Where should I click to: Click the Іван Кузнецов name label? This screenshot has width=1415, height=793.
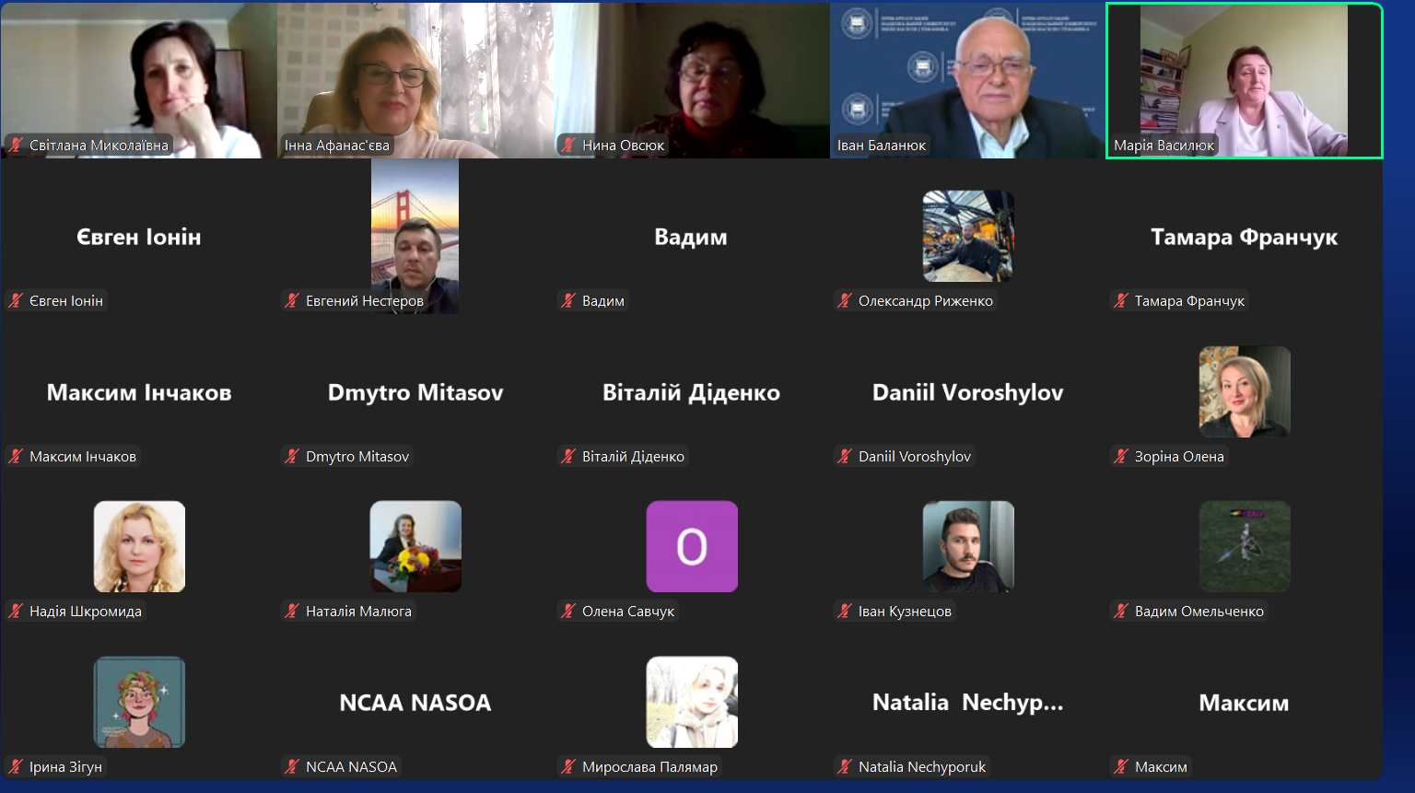[x=905, y=611]
